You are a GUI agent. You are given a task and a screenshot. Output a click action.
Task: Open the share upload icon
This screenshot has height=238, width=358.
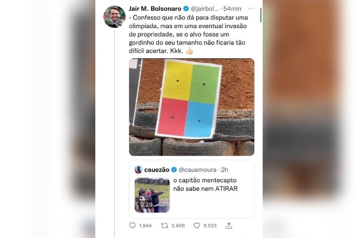(x=229, y=225)
